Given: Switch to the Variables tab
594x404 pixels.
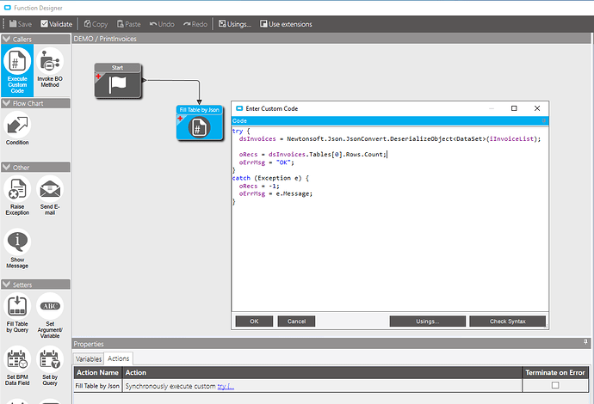Looking at the screenshot, I should 89,358.
